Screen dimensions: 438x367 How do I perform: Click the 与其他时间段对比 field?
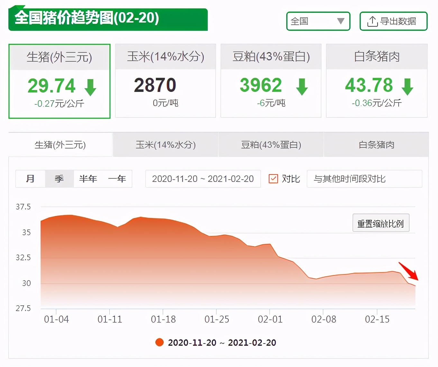(364, 179)
